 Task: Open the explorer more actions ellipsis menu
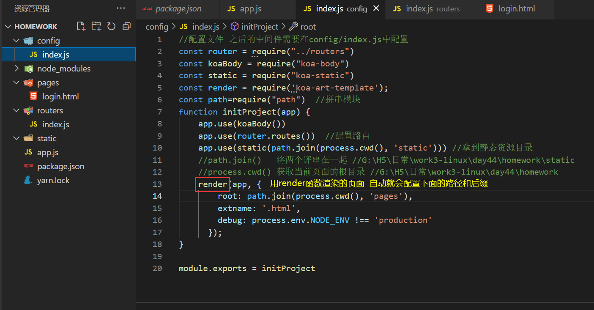click(x=121, y=8)
